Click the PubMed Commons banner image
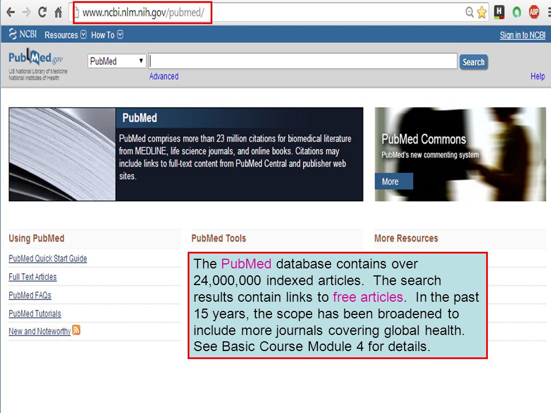551x413 pixels. 460,154
